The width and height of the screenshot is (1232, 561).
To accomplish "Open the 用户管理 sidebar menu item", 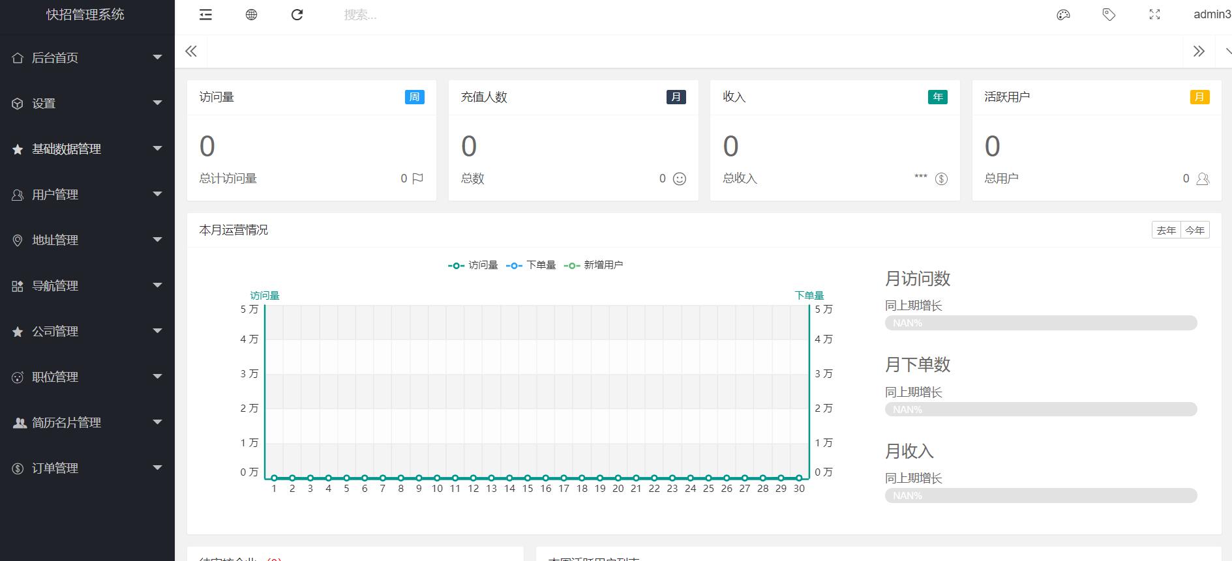I will tap(87, 195).
